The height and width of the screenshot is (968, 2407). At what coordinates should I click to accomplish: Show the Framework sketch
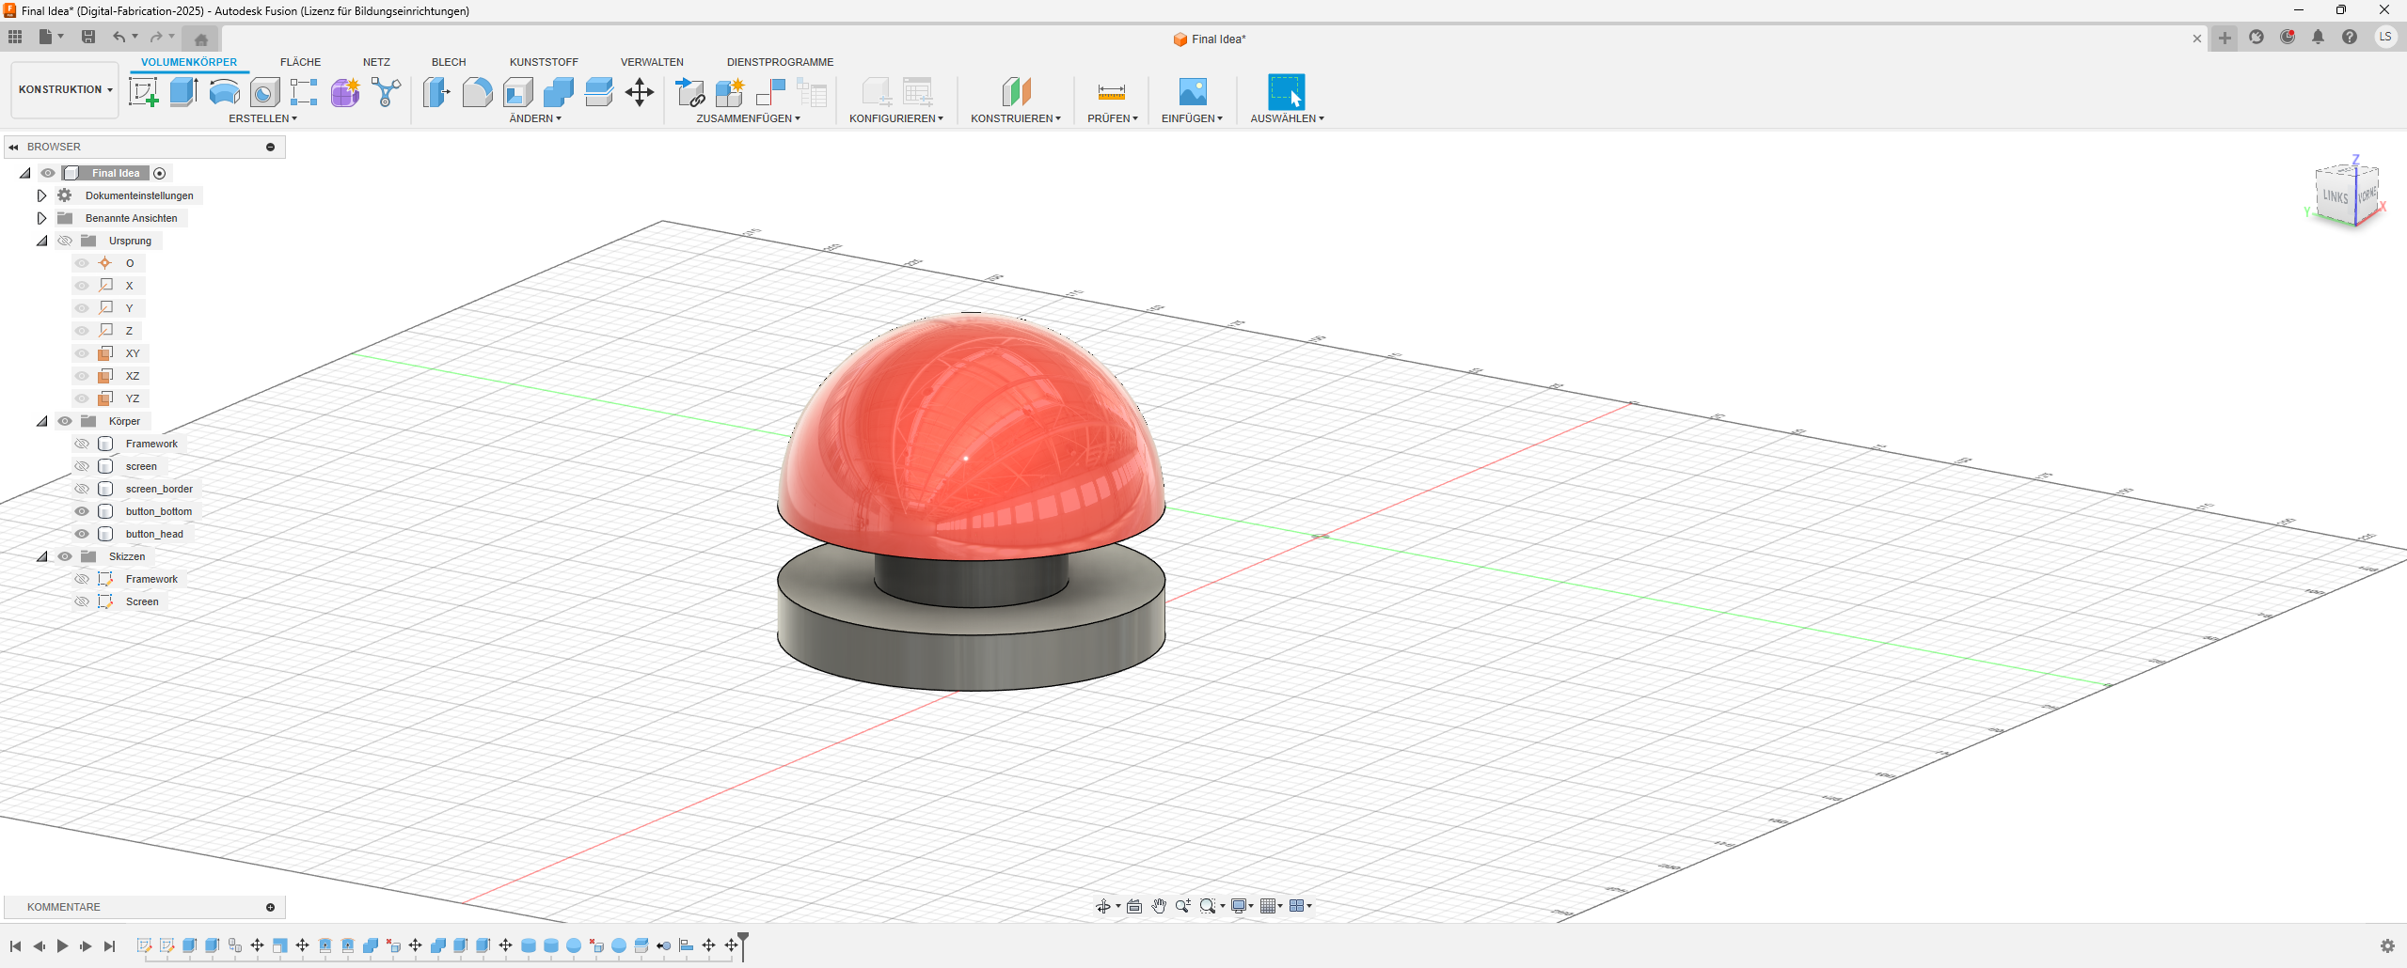[82, 579]
